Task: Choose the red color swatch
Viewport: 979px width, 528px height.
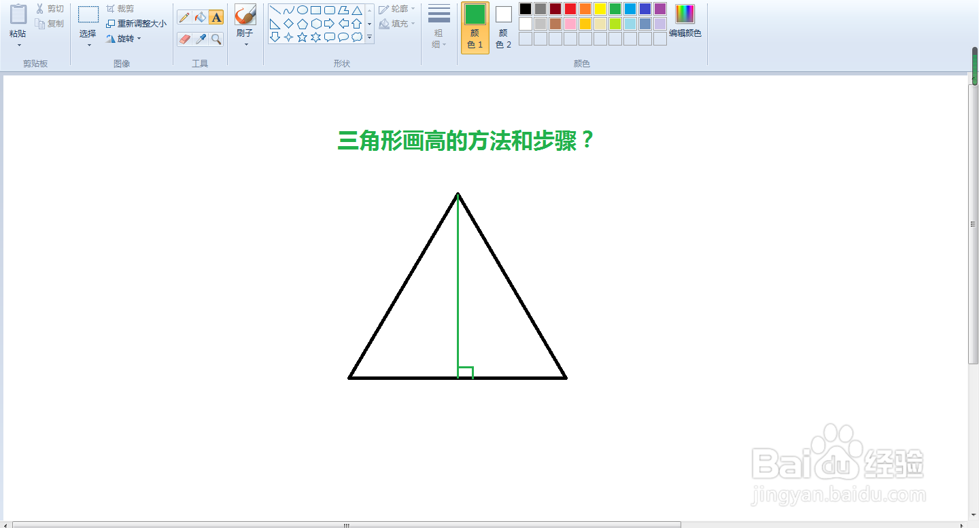Action: (x=570, y=9)
